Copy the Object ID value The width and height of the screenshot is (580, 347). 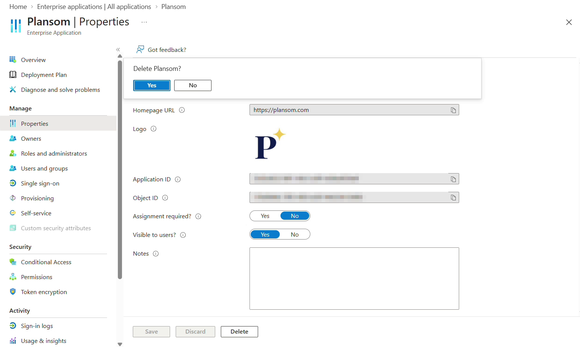(x=453, y=198)
